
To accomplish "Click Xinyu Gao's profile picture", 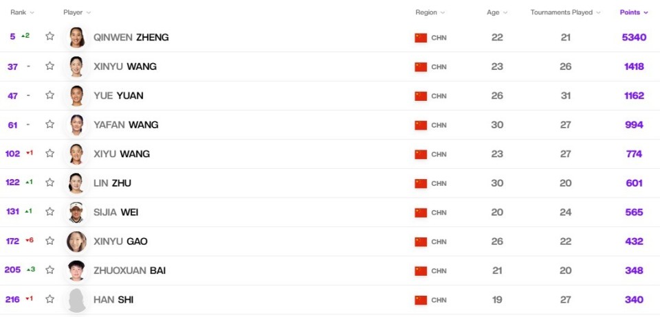I will coord(76,242).
